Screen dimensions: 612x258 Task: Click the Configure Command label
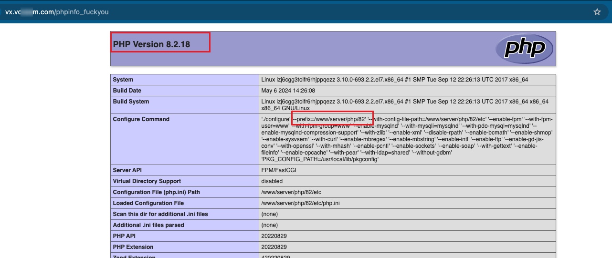[141, 119]
